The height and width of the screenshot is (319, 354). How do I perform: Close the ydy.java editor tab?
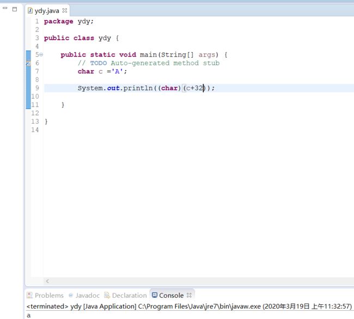point(65,10)
